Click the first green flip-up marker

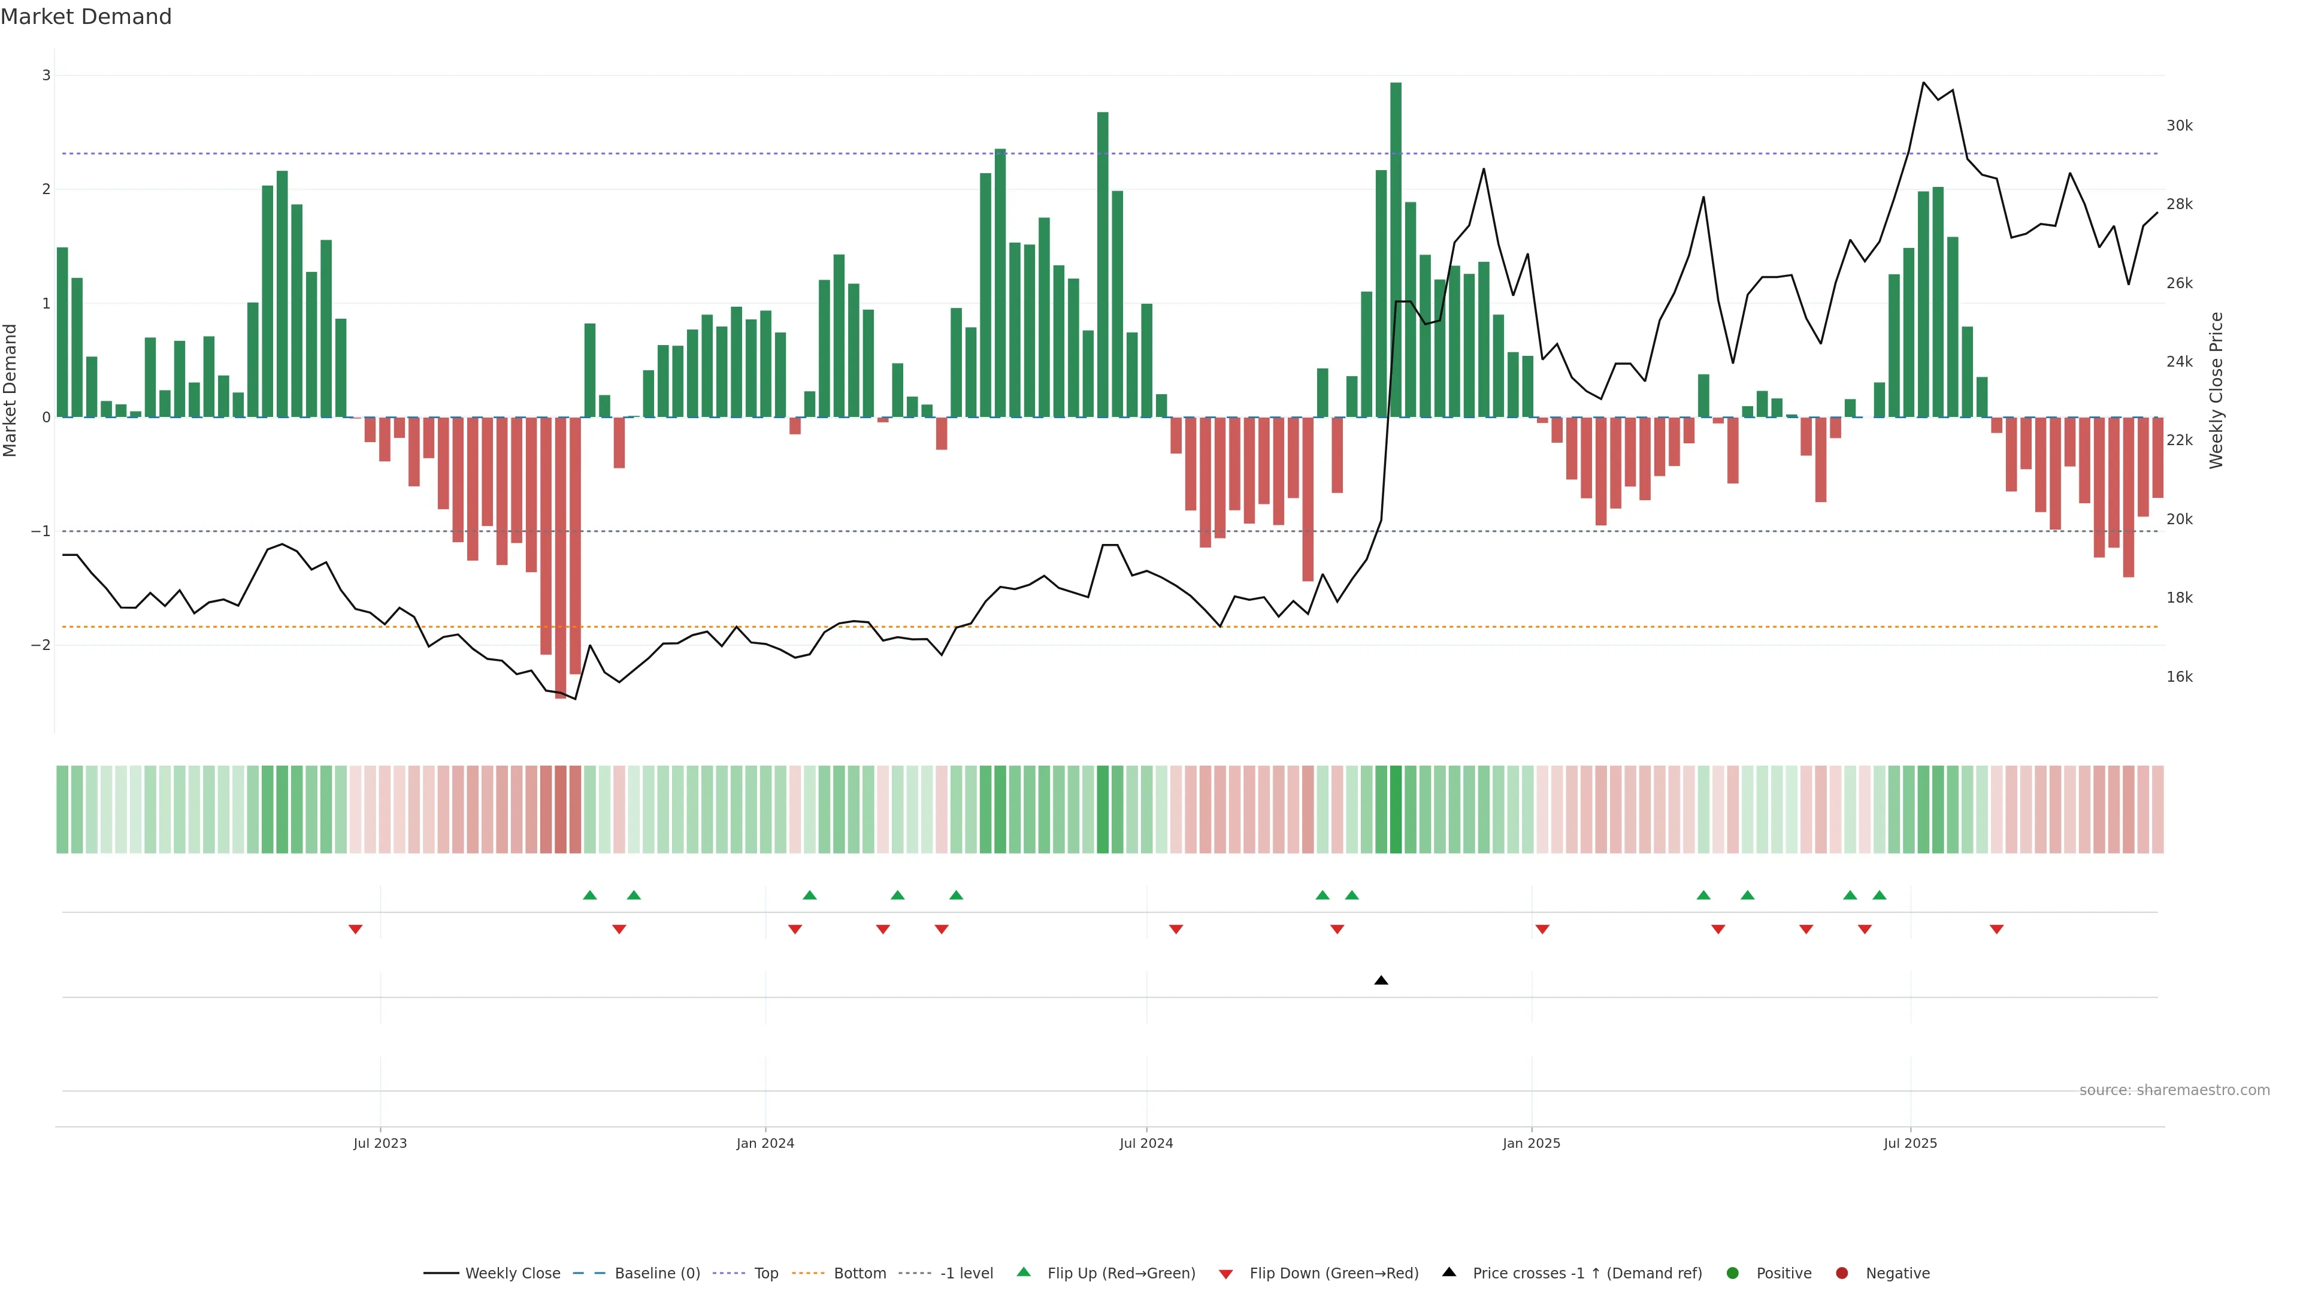pos(589,895)
